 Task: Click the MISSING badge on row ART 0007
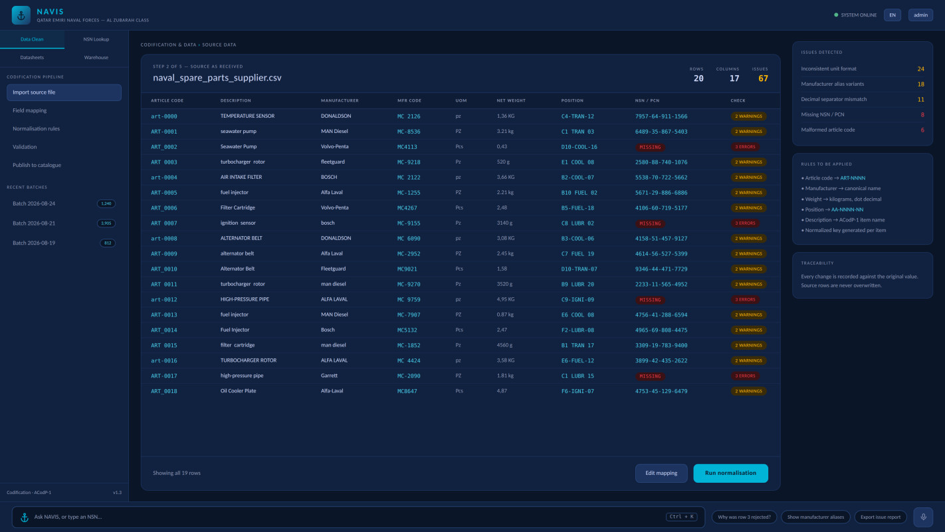point(650,223)
